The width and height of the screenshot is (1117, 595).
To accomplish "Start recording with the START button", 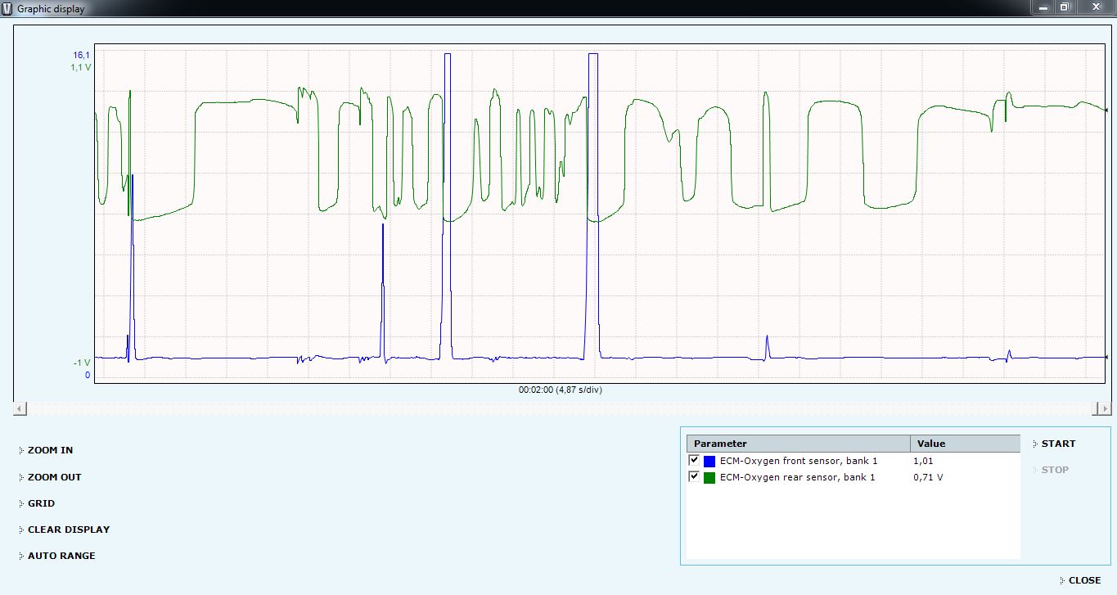I will pyautogui.click(x=1058, y=444).
